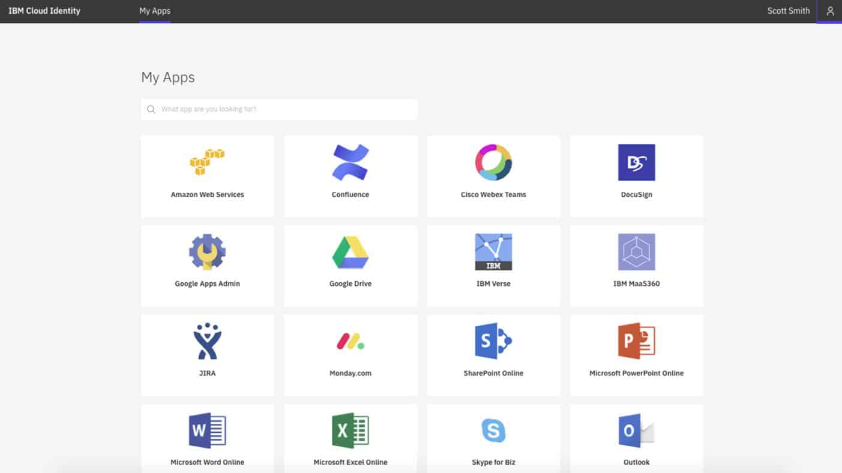Click the DocuSign app icon
Image resolution: width=842 pixels, height=473 pixels.
(636, 162)
